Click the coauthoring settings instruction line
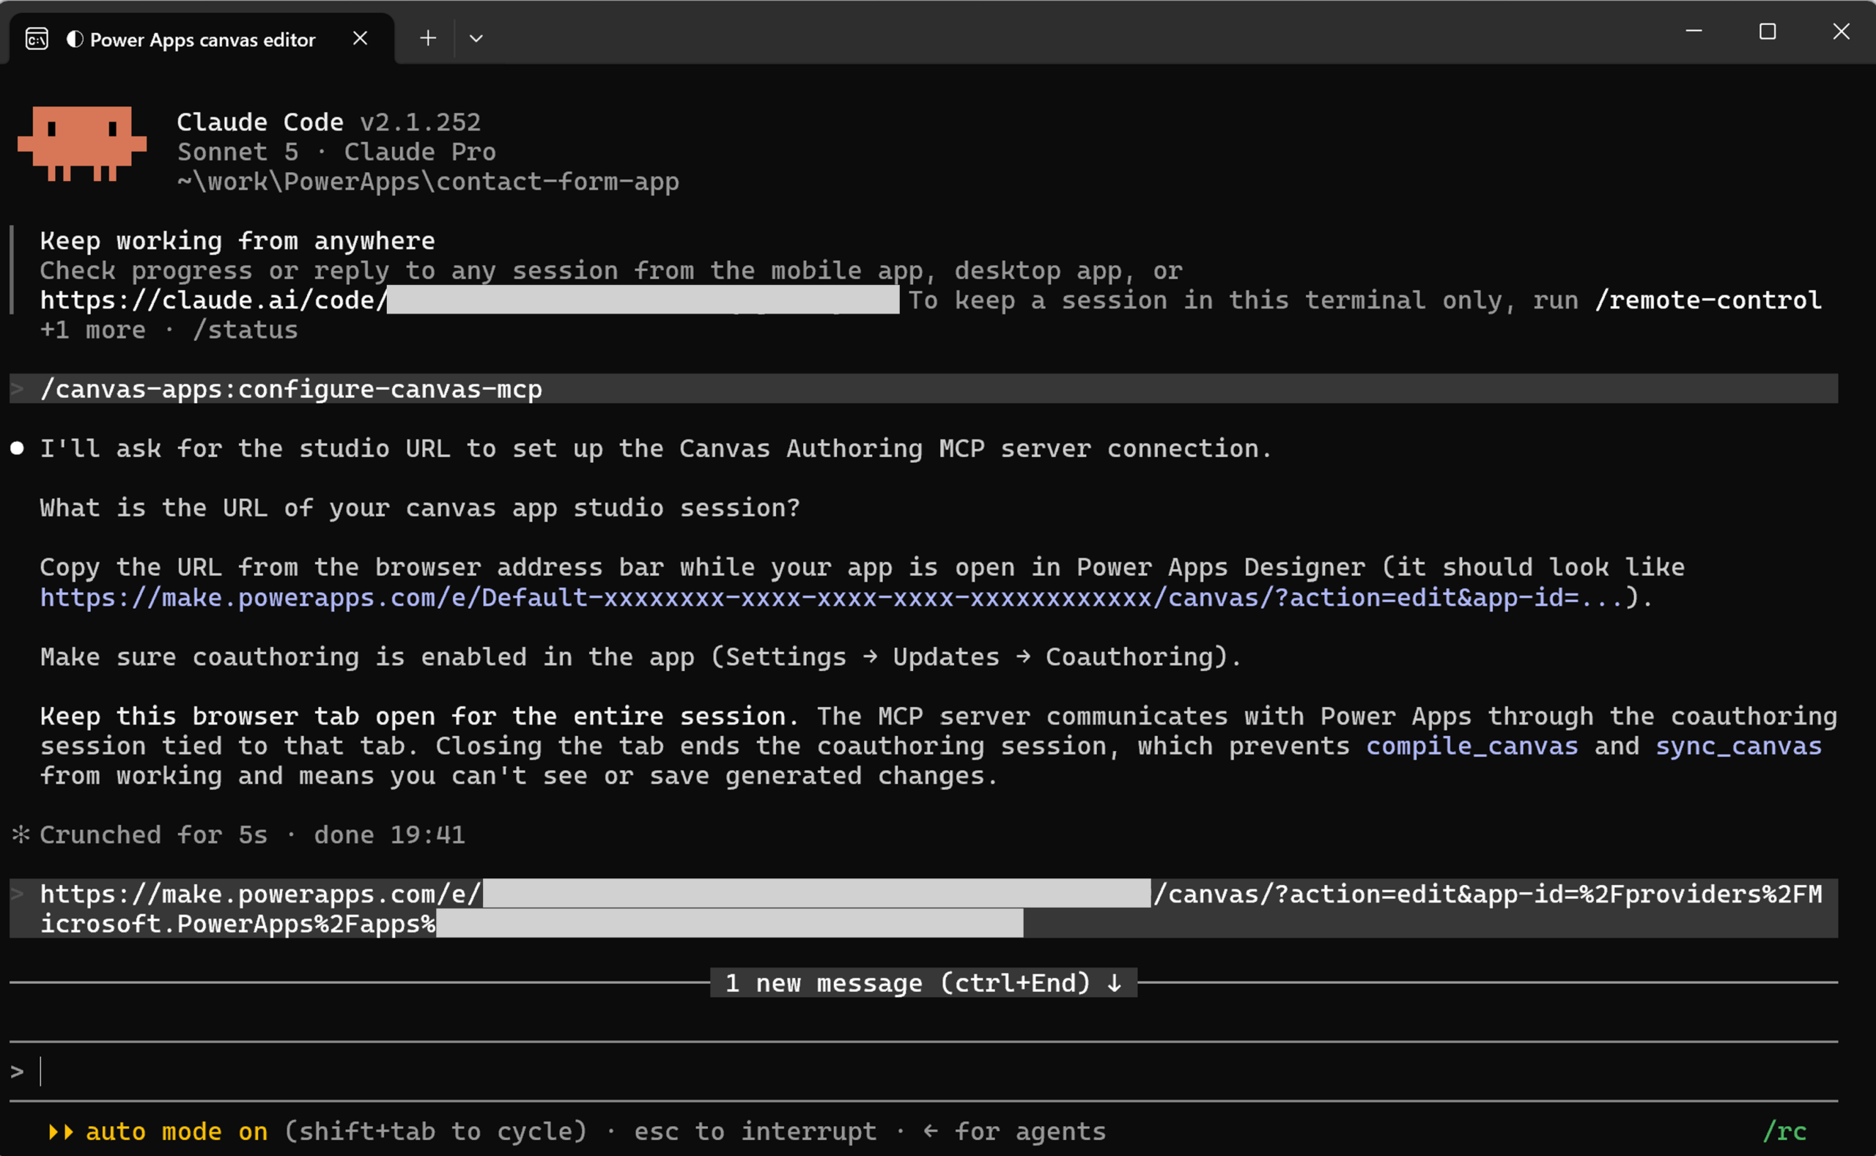The height and width of the screenshot is (1156, 1876). click(x=641, y=656)
